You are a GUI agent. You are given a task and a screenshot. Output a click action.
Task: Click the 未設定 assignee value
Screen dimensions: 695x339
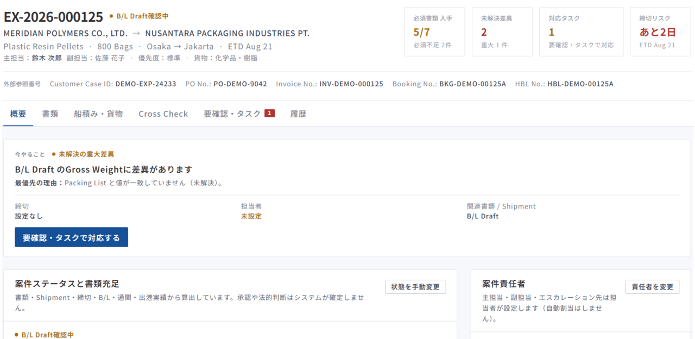click(x=251, y=216)
